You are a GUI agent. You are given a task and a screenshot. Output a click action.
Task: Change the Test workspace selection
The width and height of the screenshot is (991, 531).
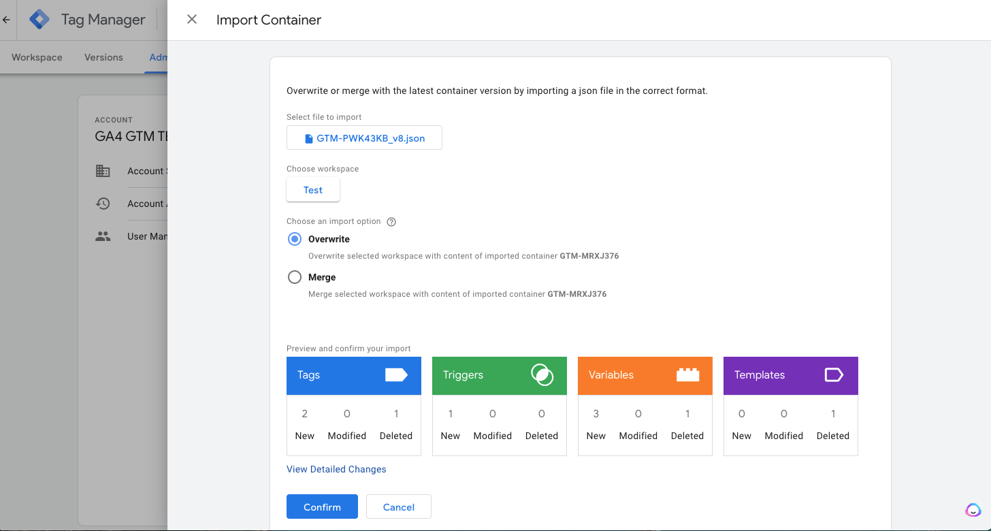313,190
